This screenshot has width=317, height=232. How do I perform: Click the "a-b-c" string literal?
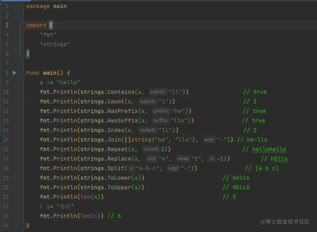[148, 168]
